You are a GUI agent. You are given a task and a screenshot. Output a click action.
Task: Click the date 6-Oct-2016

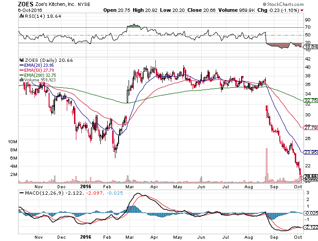pos(30,10)
